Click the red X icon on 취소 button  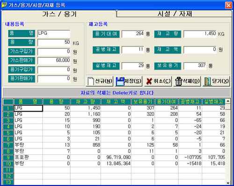(x=149, y=81)
